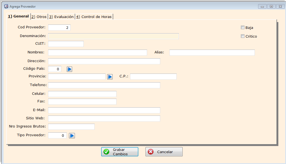
Task: Switch to the Otros tab
Action: pyautogui.click(x=39, y=17)
